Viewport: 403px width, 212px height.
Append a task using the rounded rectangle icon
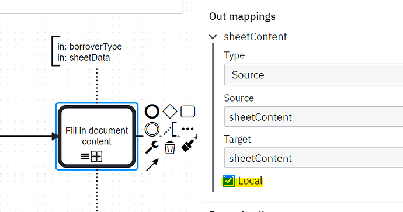[187, 112]
